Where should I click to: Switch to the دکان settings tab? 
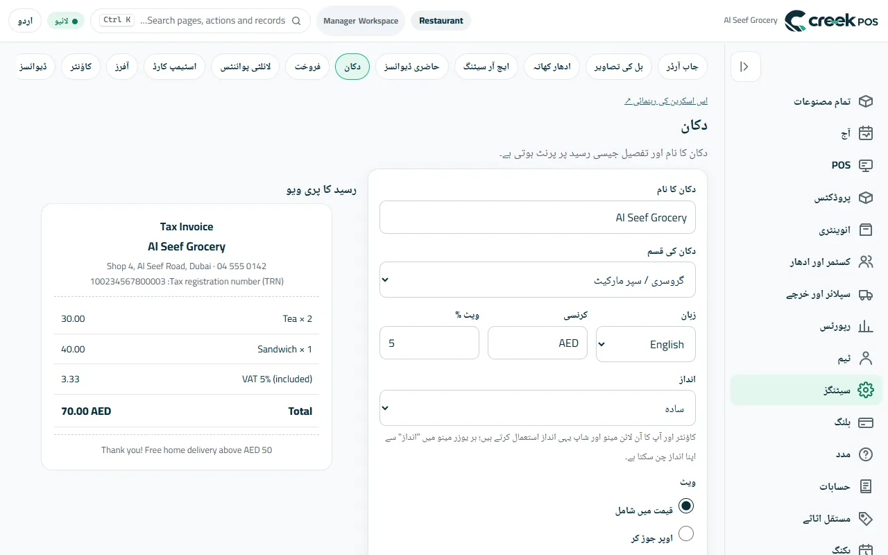click(352, 67)
